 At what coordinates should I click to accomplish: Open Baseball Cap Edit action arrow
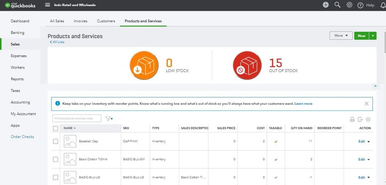[369, 142]
